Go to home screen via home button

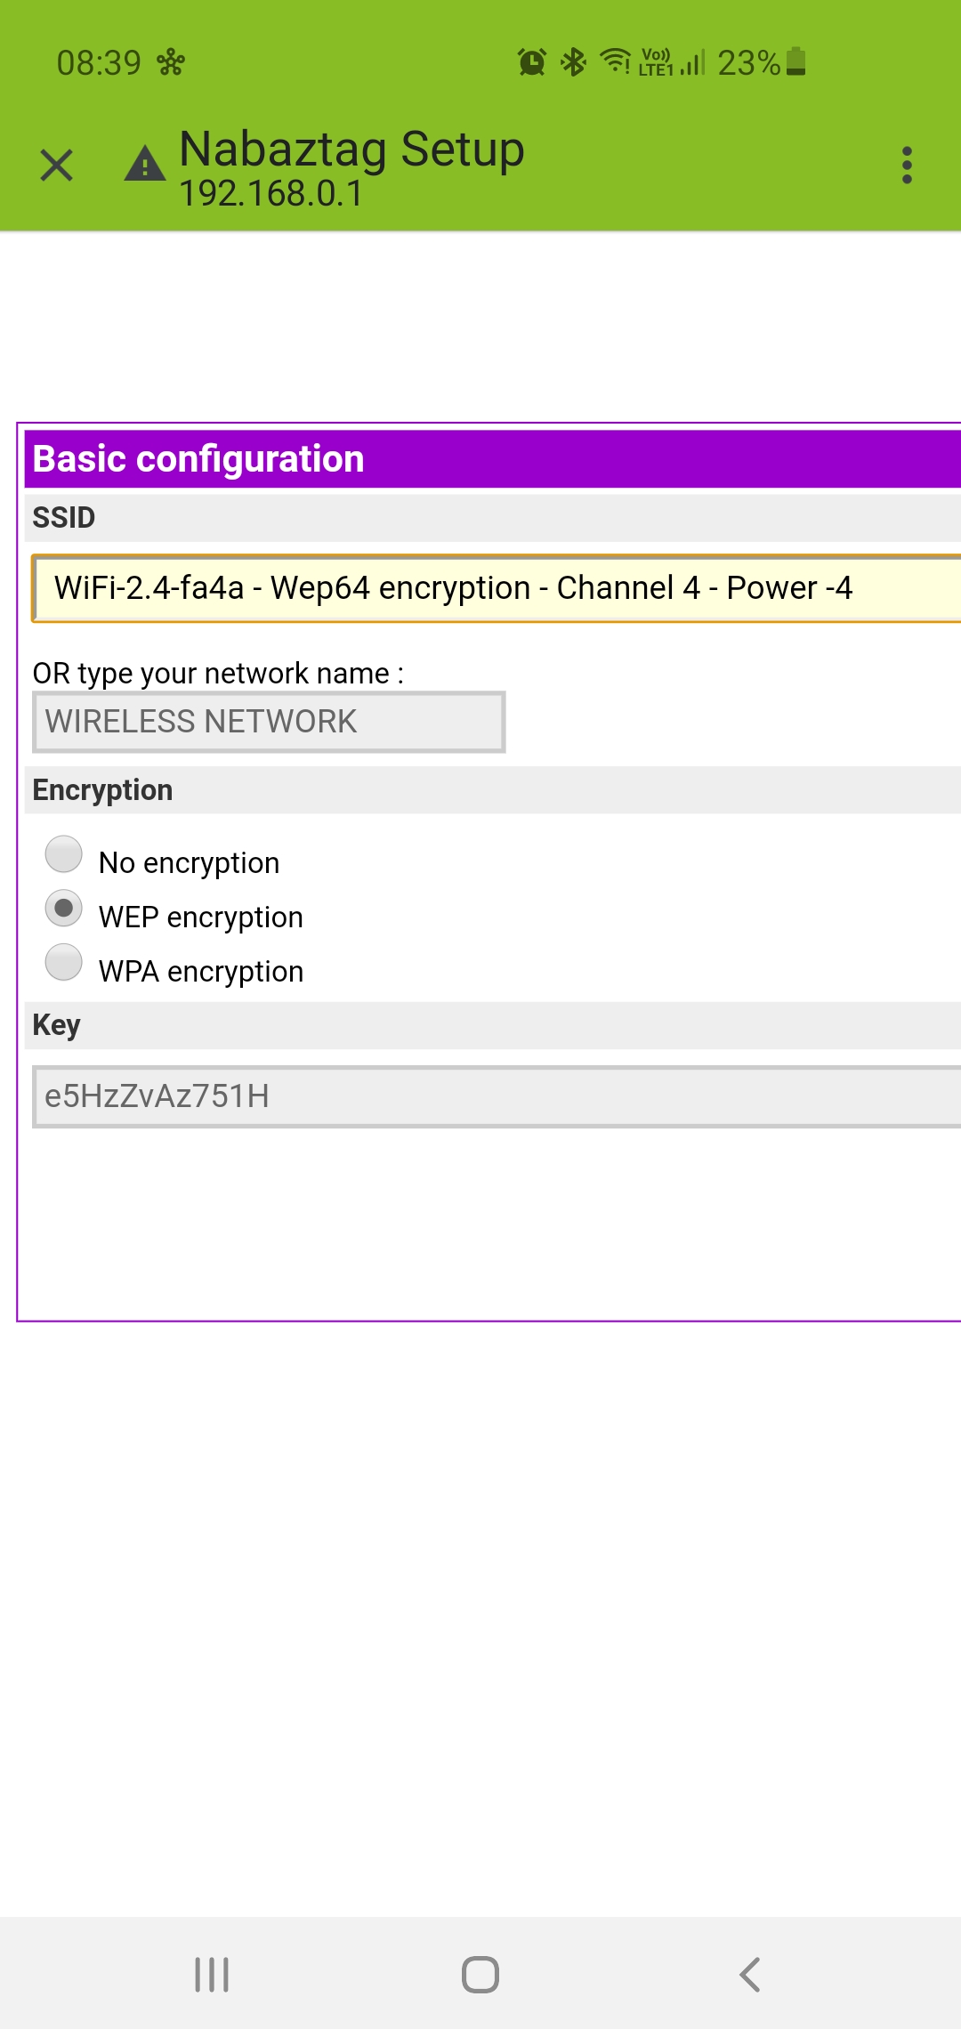click(x=480, y=1975)
